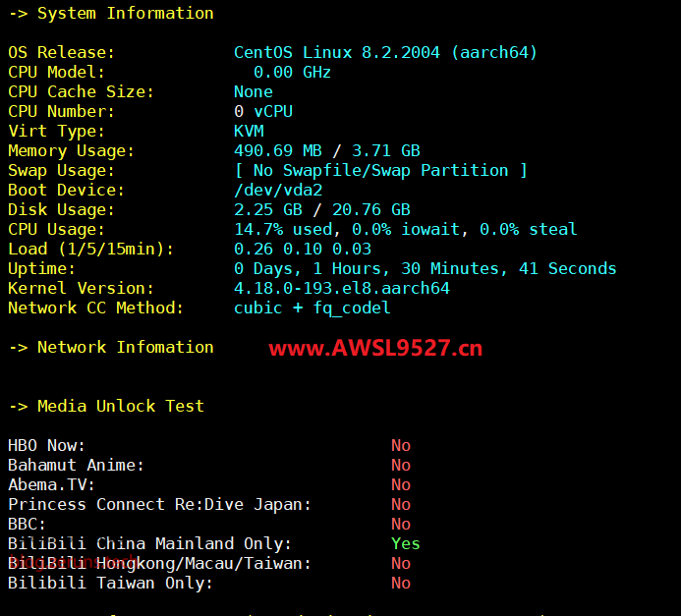The width and height of the screenshot is (681, 616).
Task: Click the System Information section header
Action: click(111, 14)
